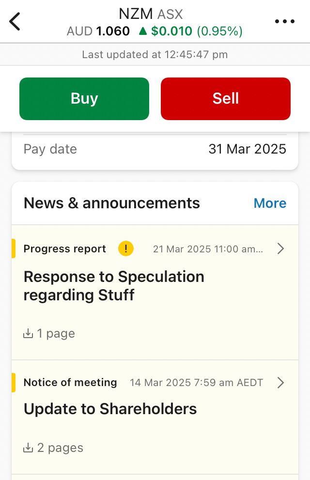310x480 pixels.
Task: Tap the Progress report category label
Action: pyautogui.click(x=64, y=248)
